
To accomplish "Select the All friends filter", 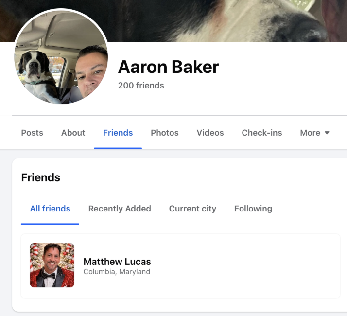I will point(50,209).
